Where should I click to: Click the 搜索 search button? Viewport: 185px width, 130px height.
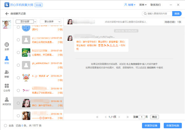pos(177,14)
